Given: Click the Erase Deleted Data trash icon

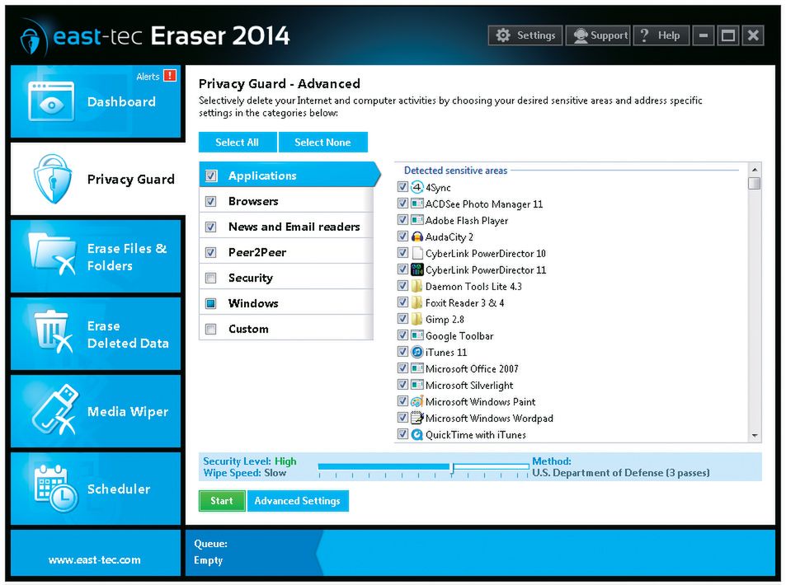Looking at the screenshot, I should pos(53,331).
